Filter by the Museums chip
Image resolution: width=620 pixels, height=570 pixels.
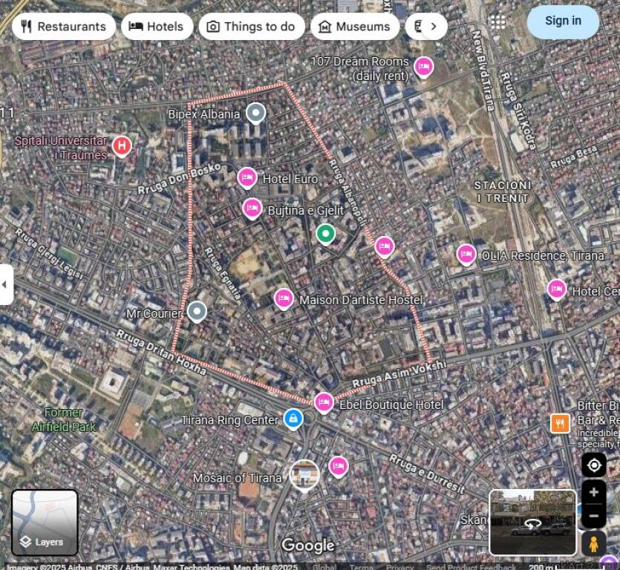click(x=355, y=27)
